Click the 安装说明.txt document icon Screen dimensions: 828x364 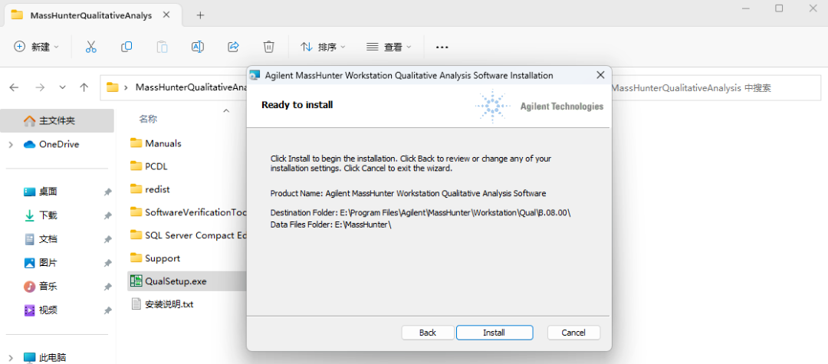coord(136,304)
